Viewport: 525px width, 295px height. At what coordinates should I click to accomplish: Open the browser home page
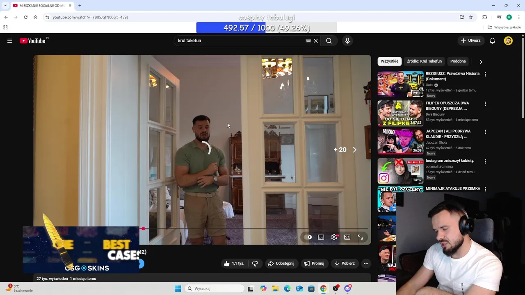35,17
